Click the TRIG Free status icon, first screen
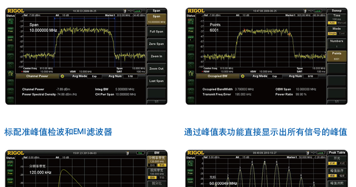The width and height of the screenshot is (356, 187). 10,30
